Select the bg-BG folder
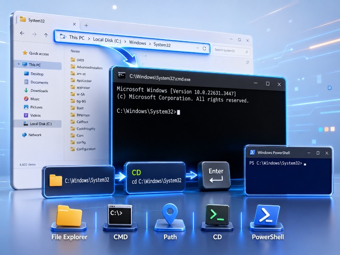The image size is (340, 255). pos(78,101)
